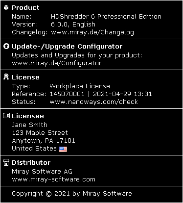Image resolution: width=183 pixels, height=203 pixels.
Task: Click the Update-/Upgrade Configurator arrow icon
Action: pyautogui.click(x=6, y=46)
